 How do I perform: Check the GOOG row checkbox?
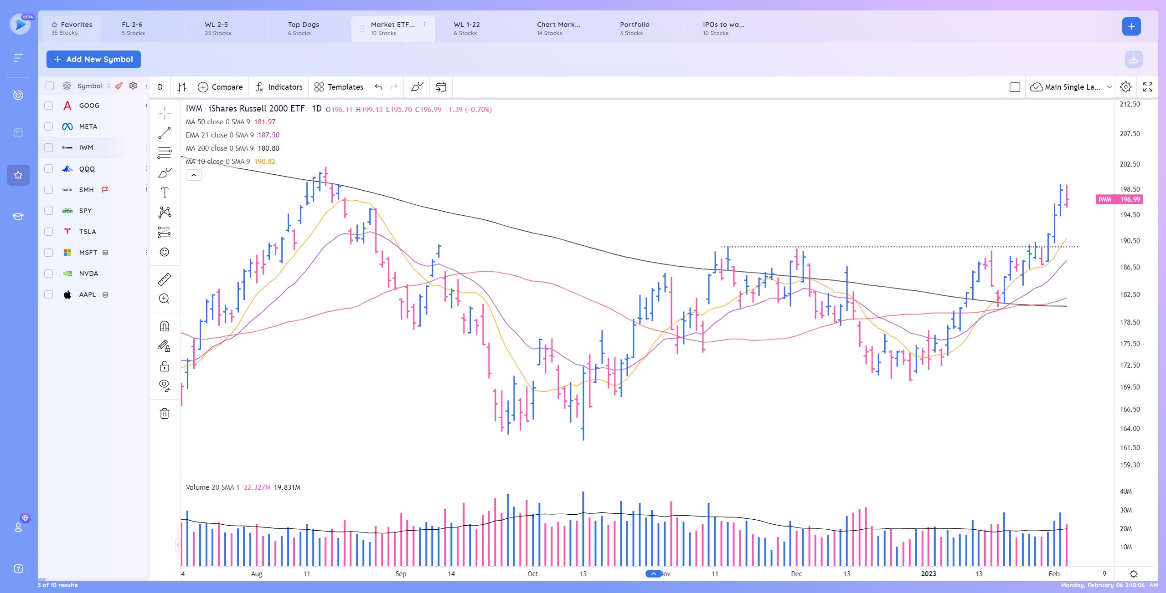point(48,106)
